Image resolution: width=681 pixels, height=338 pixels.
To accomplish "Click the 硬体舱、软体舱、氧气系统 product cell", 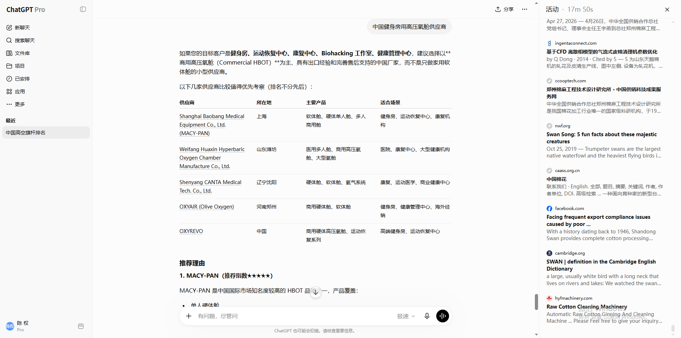I will coord(336,182).
